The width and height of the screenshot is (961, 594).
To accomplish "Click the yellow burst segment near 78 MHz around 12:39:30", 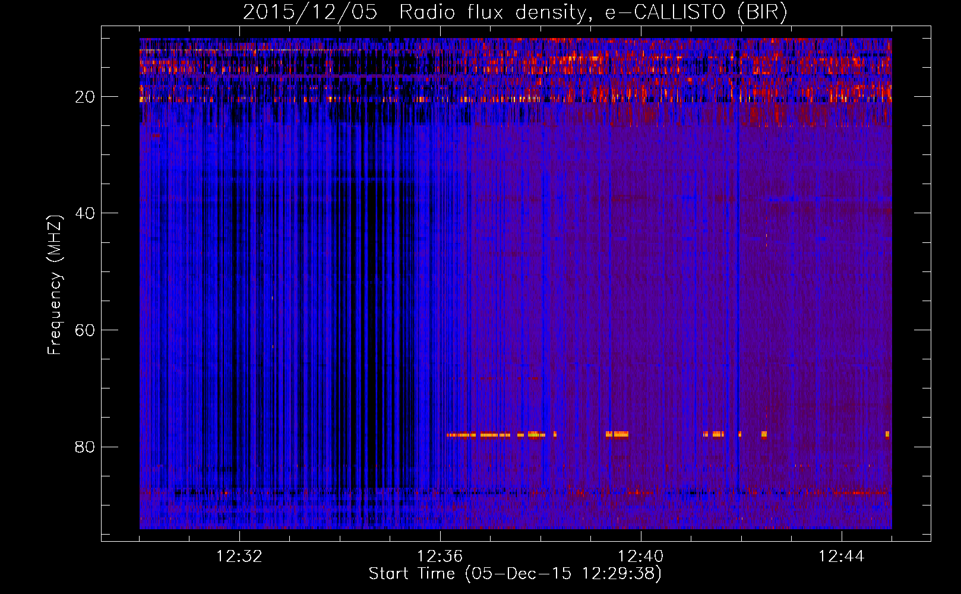I will (x=617, y=434).
